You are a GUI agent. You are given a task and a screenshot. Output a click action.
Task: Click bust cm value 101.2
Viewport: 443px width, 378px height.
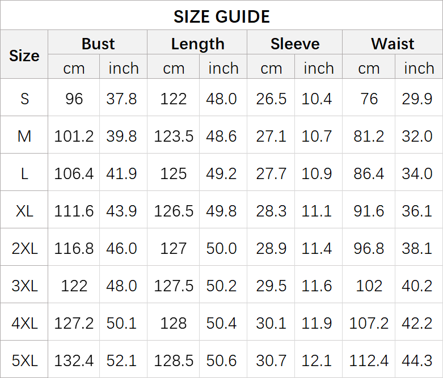pyautogui.click(x=74, y=136)
